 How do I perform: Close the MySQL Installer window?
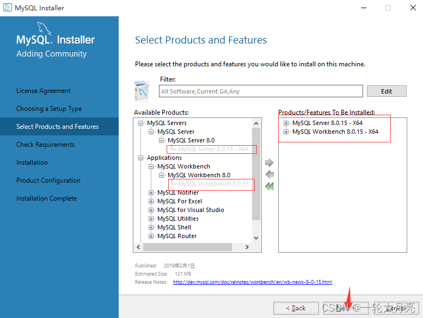click(x=413, y=8)
